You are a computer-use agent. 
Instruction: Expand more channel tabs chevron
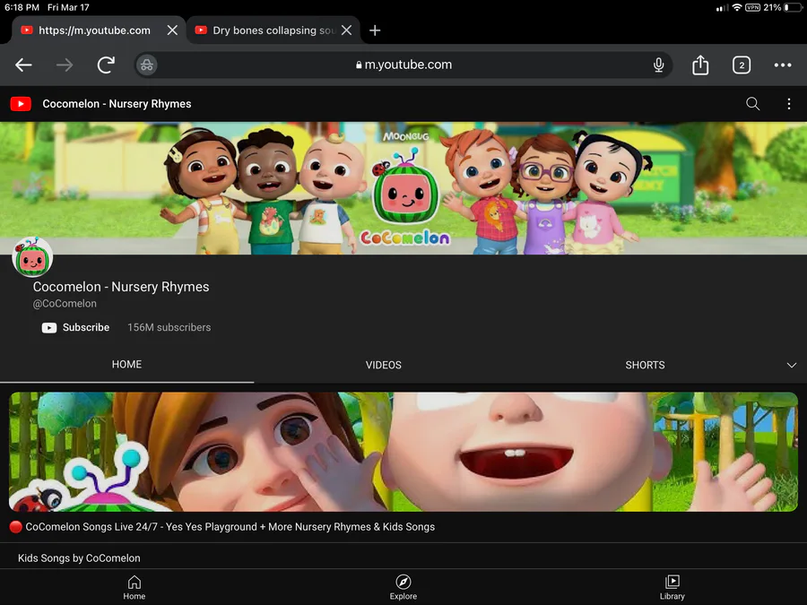(792, 366)
